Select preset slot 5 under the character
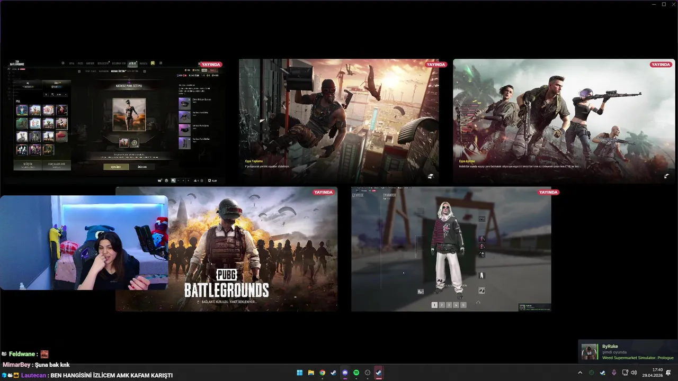Image resolution: width=678 pixels, height=381 pixels. click(x=463, y=305)
